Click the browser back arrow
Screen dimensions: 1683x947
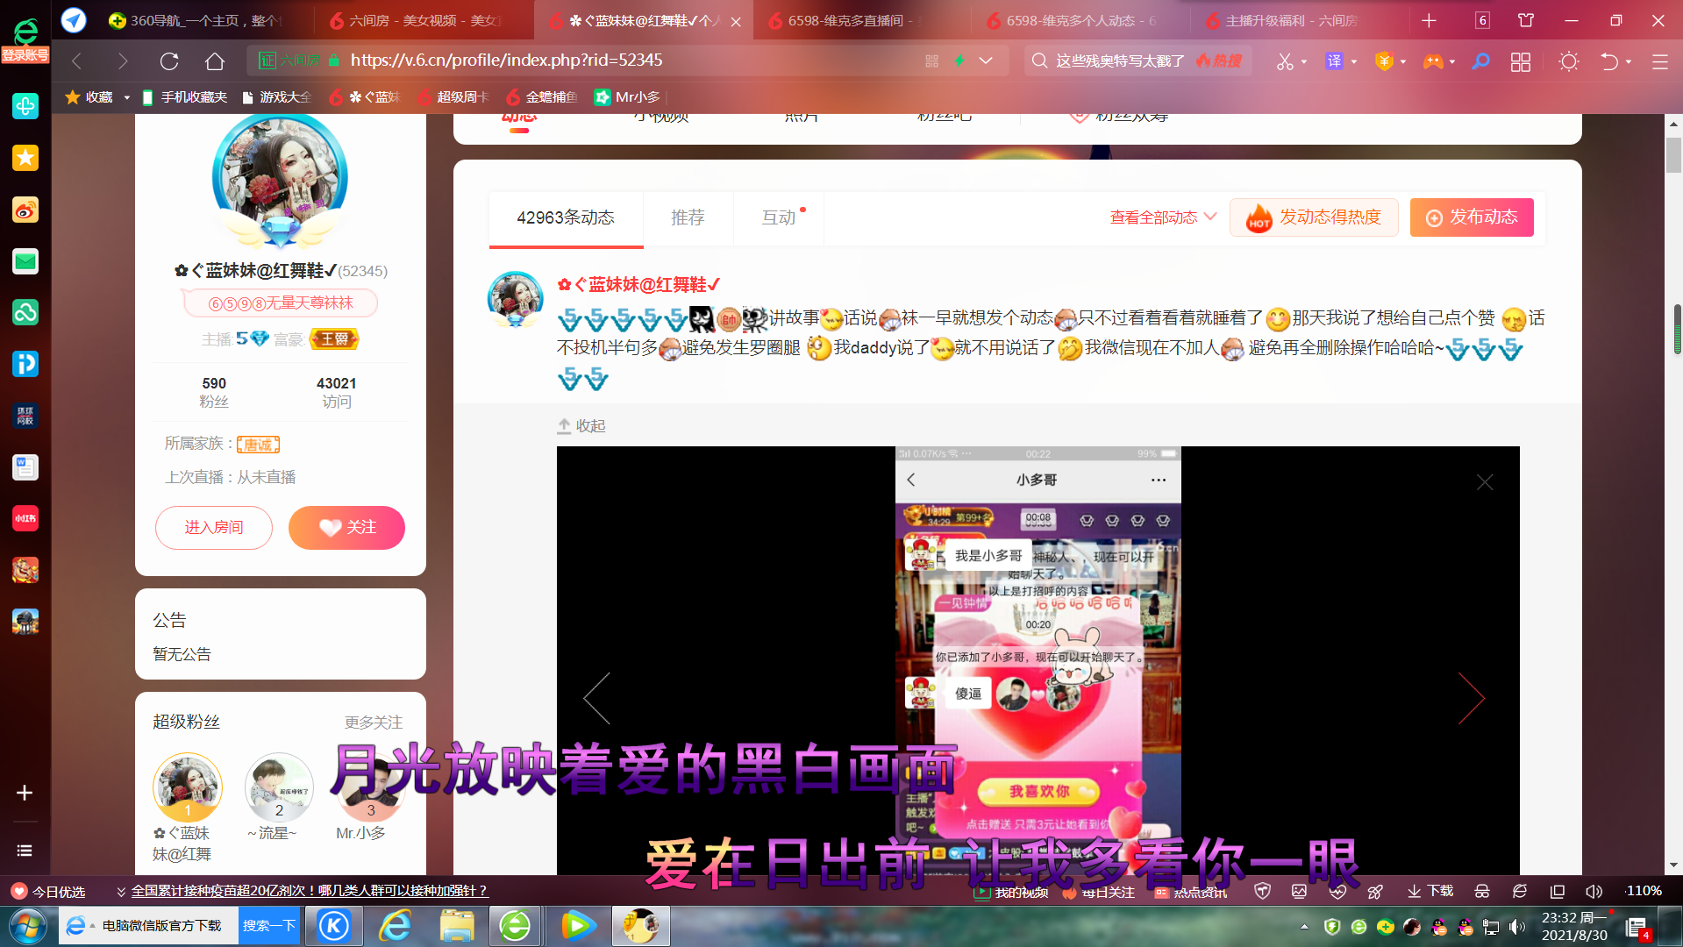(77, 61)
